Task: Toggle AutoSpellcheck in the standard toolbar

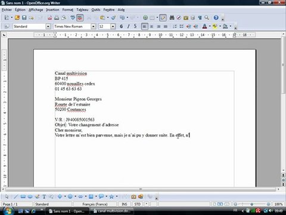Action: click(80, 18)
